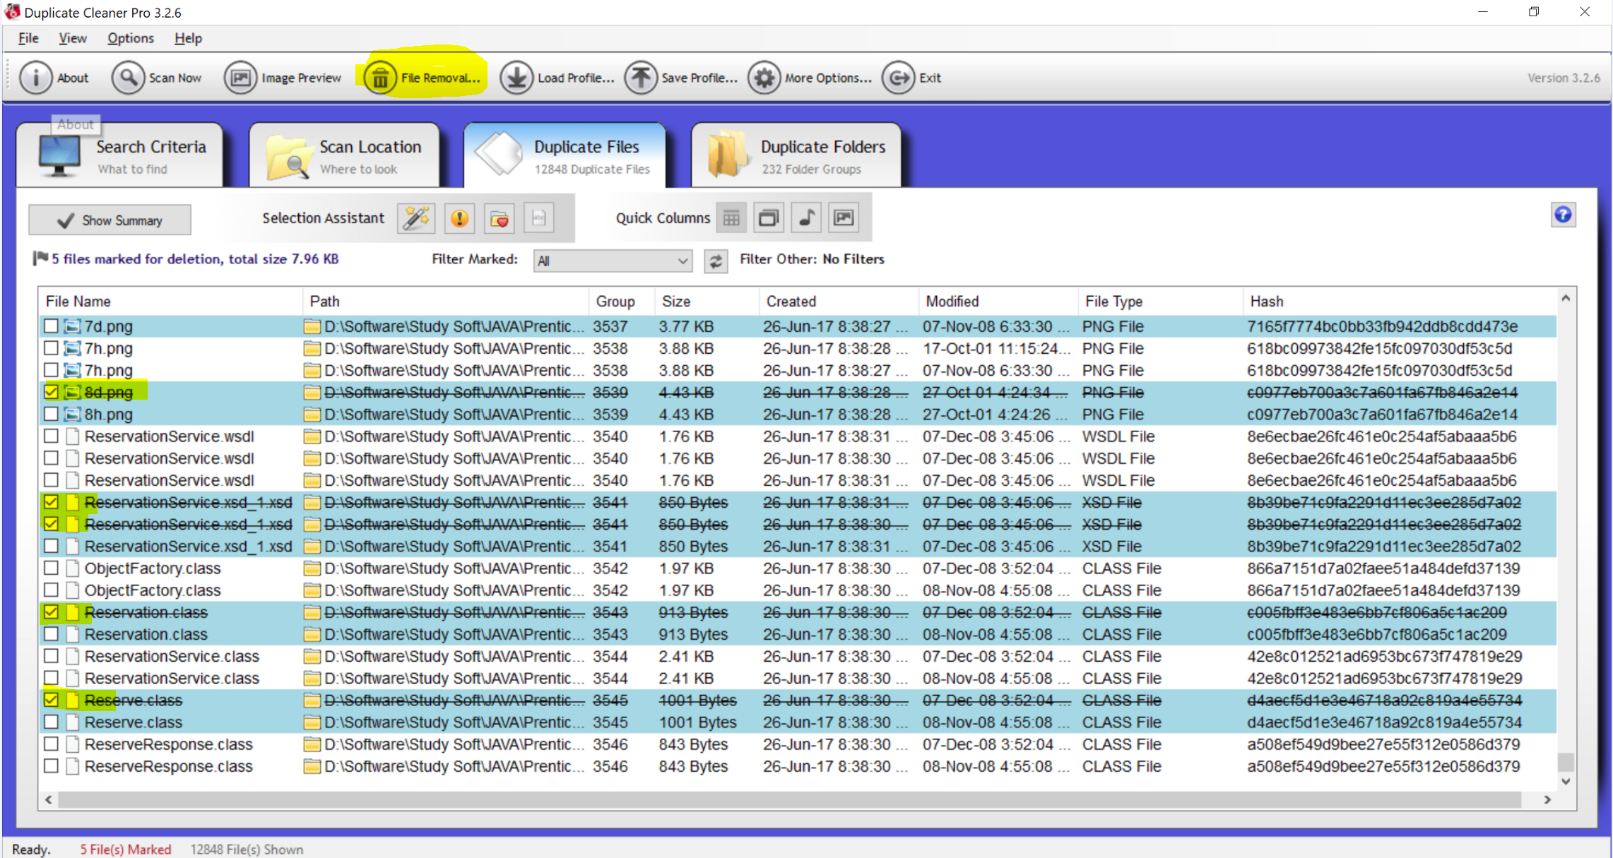
Task: Click the music note quick columns icon
Action: (806, 218)
